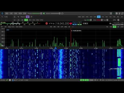Click the TX button
This screenshot has width=124, height=93.
click(2, 17)
